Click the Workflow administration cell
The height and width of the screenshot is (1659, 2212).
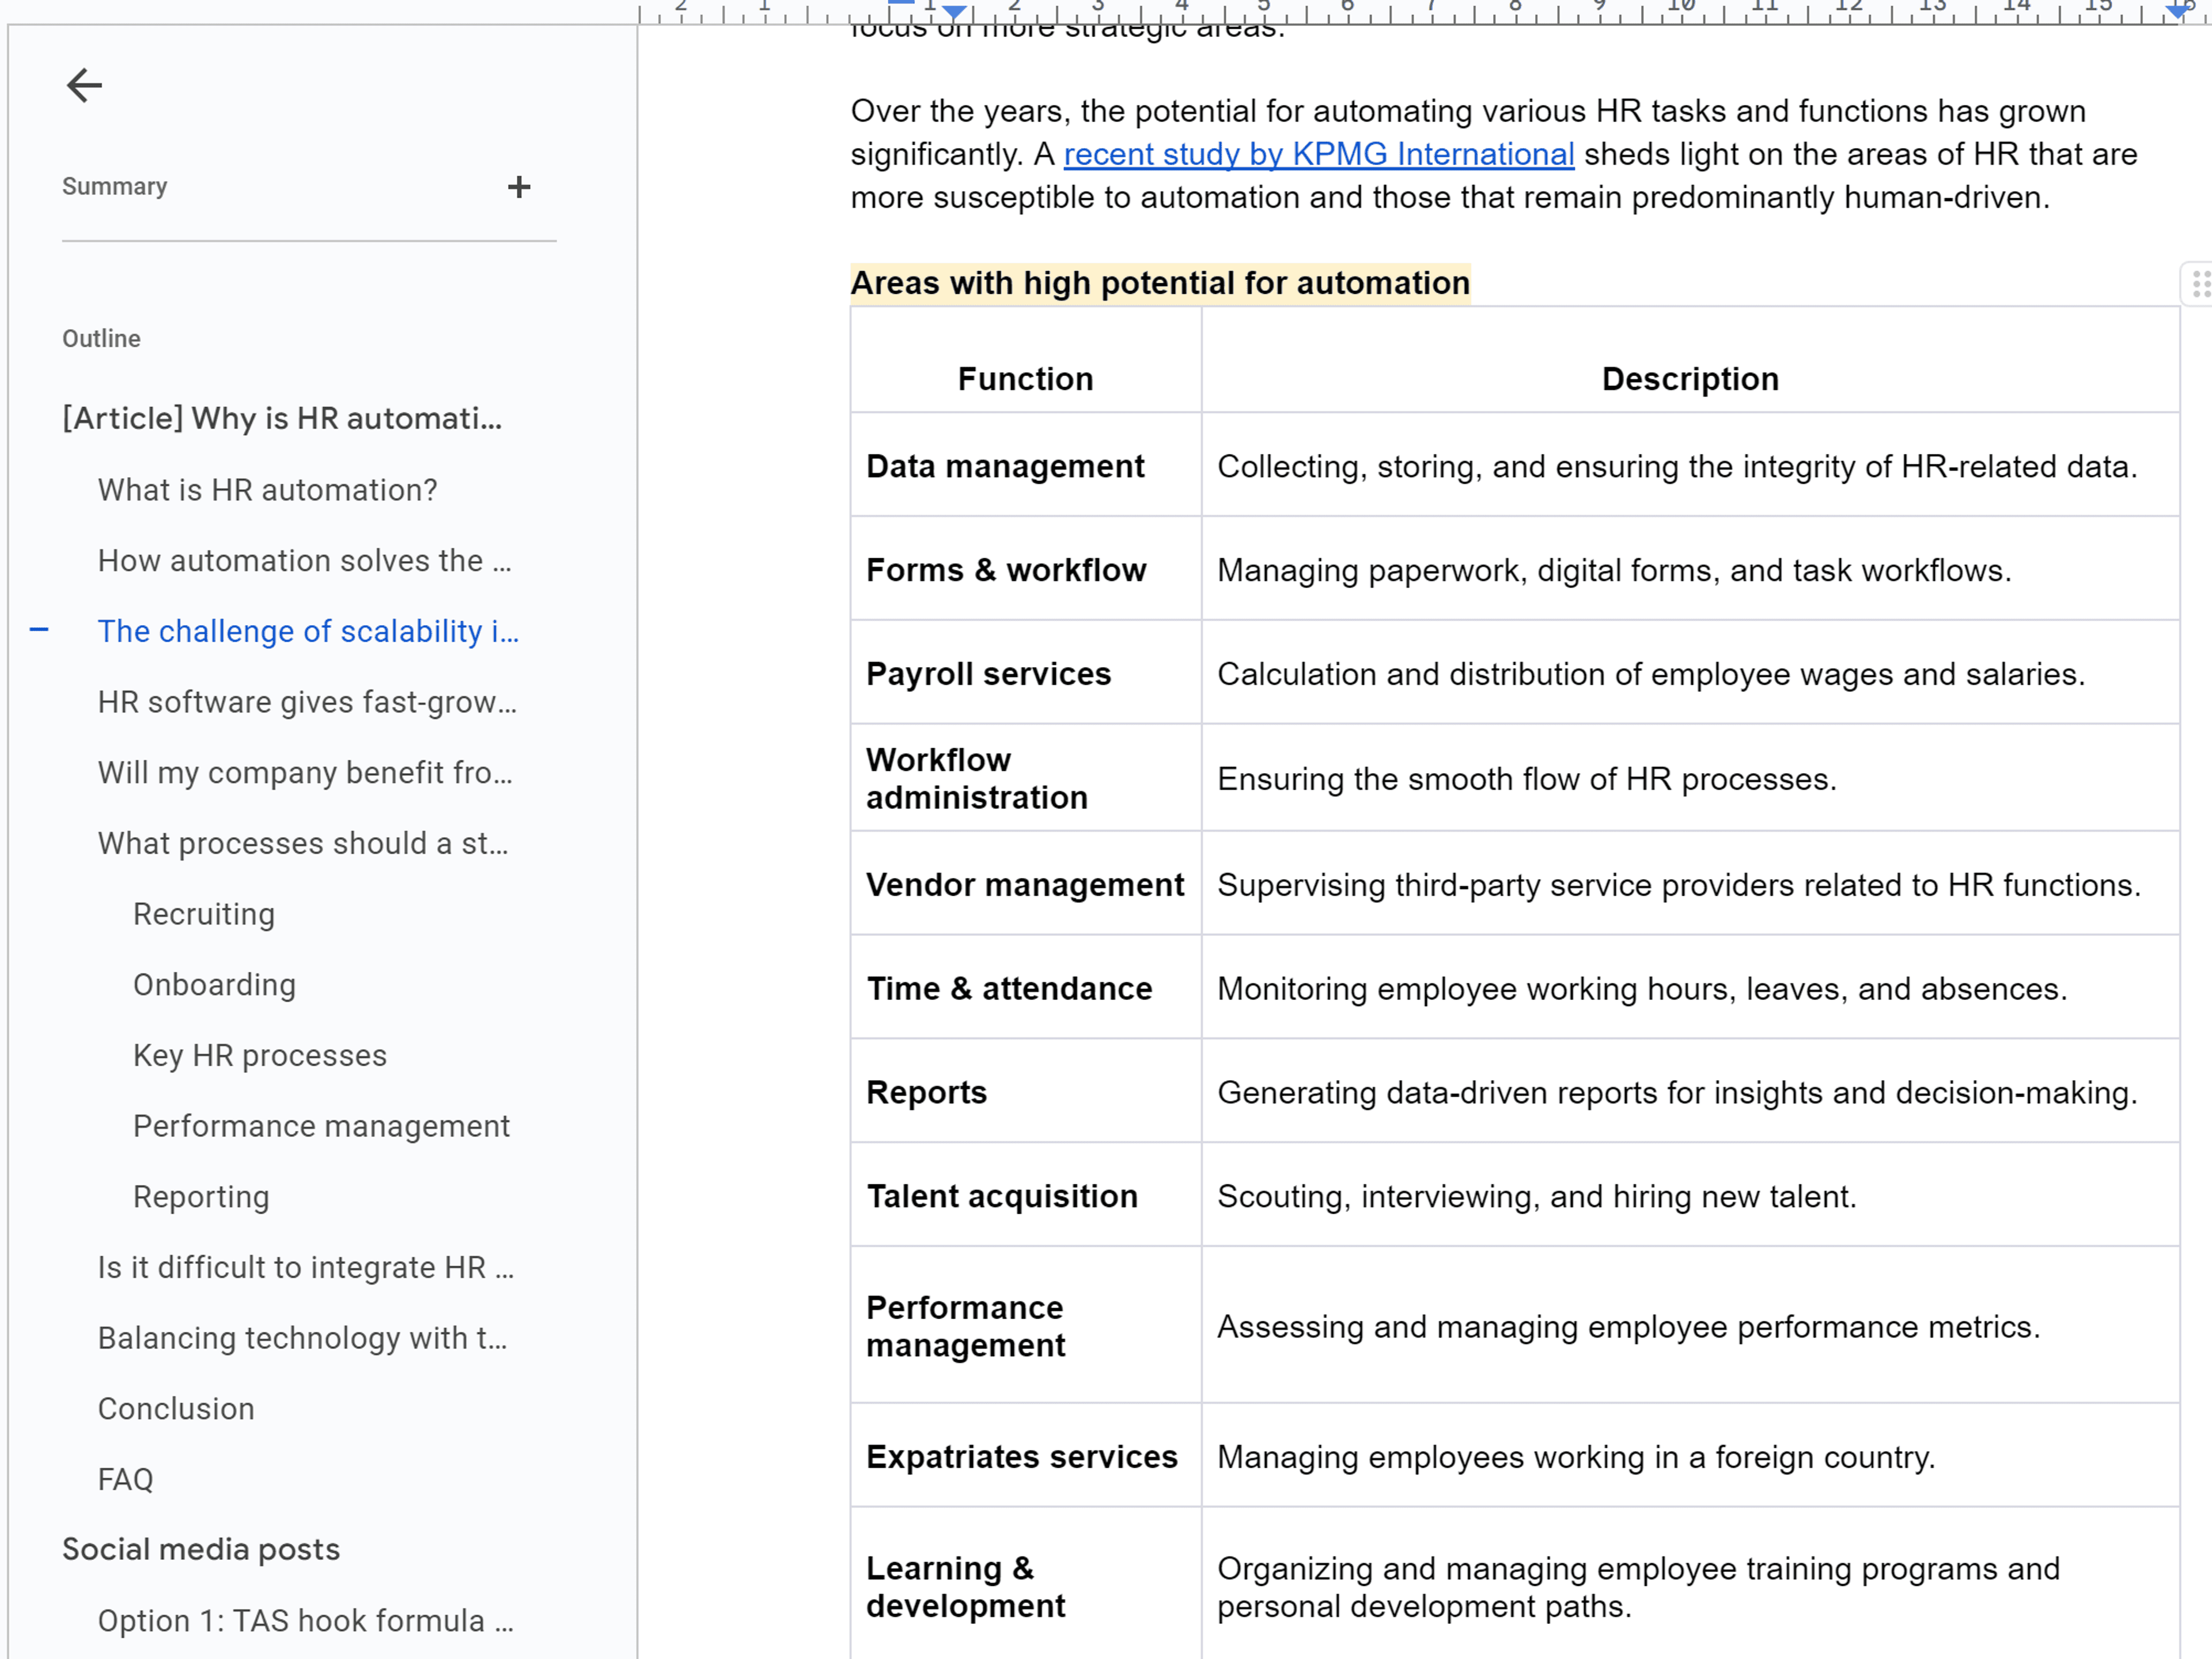click(1025, 778)
